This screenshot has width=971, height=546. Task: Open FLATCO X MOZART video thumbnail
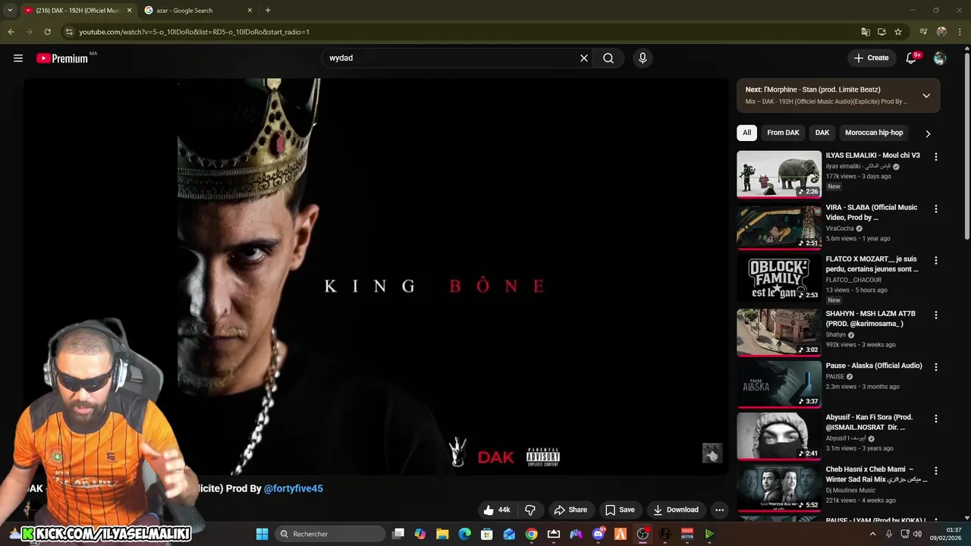[779, 278]
